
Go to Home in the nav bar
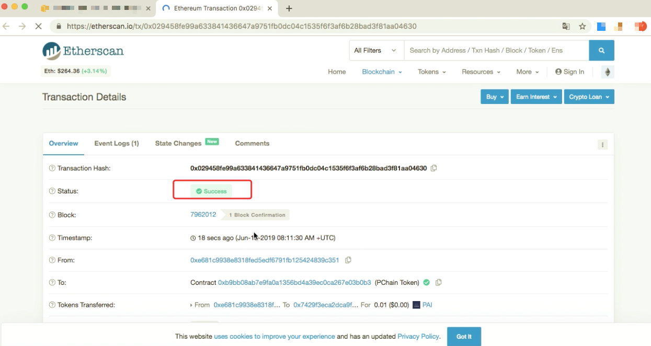(337, 72)
